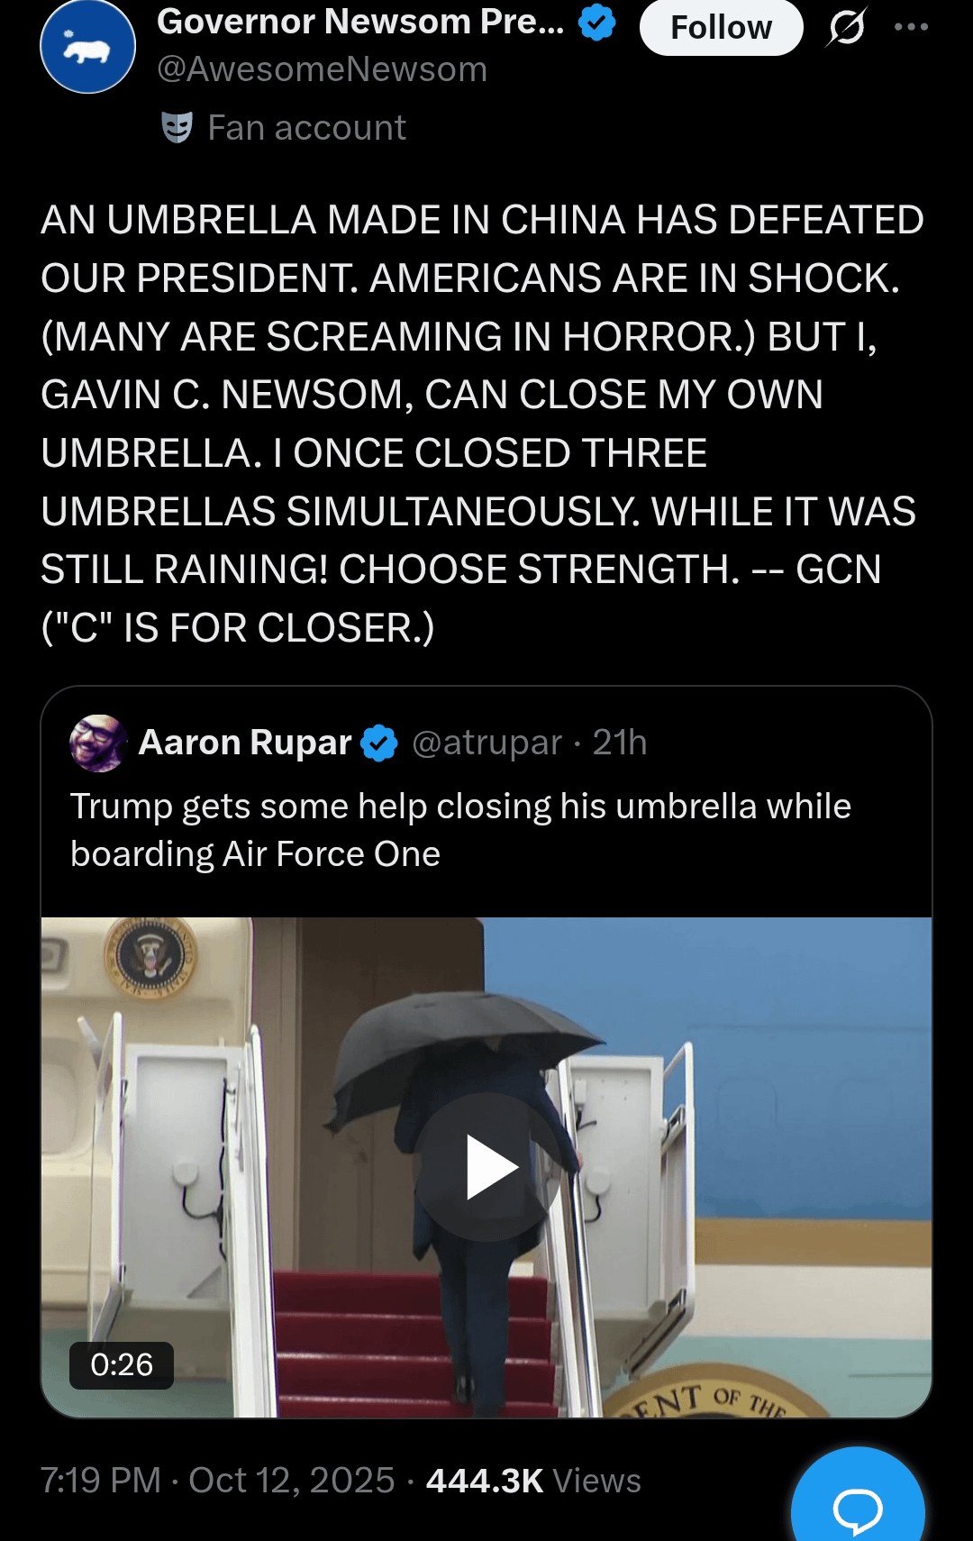This screenshot has height=1541, width=973.
Task: Open the Fan account label
Action: 306,128
